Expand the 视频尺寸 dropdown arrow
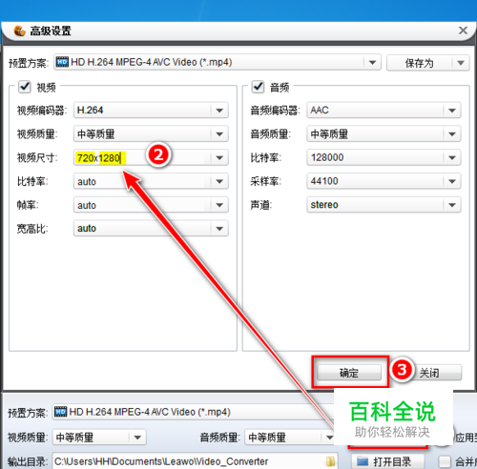 (219, 157)
